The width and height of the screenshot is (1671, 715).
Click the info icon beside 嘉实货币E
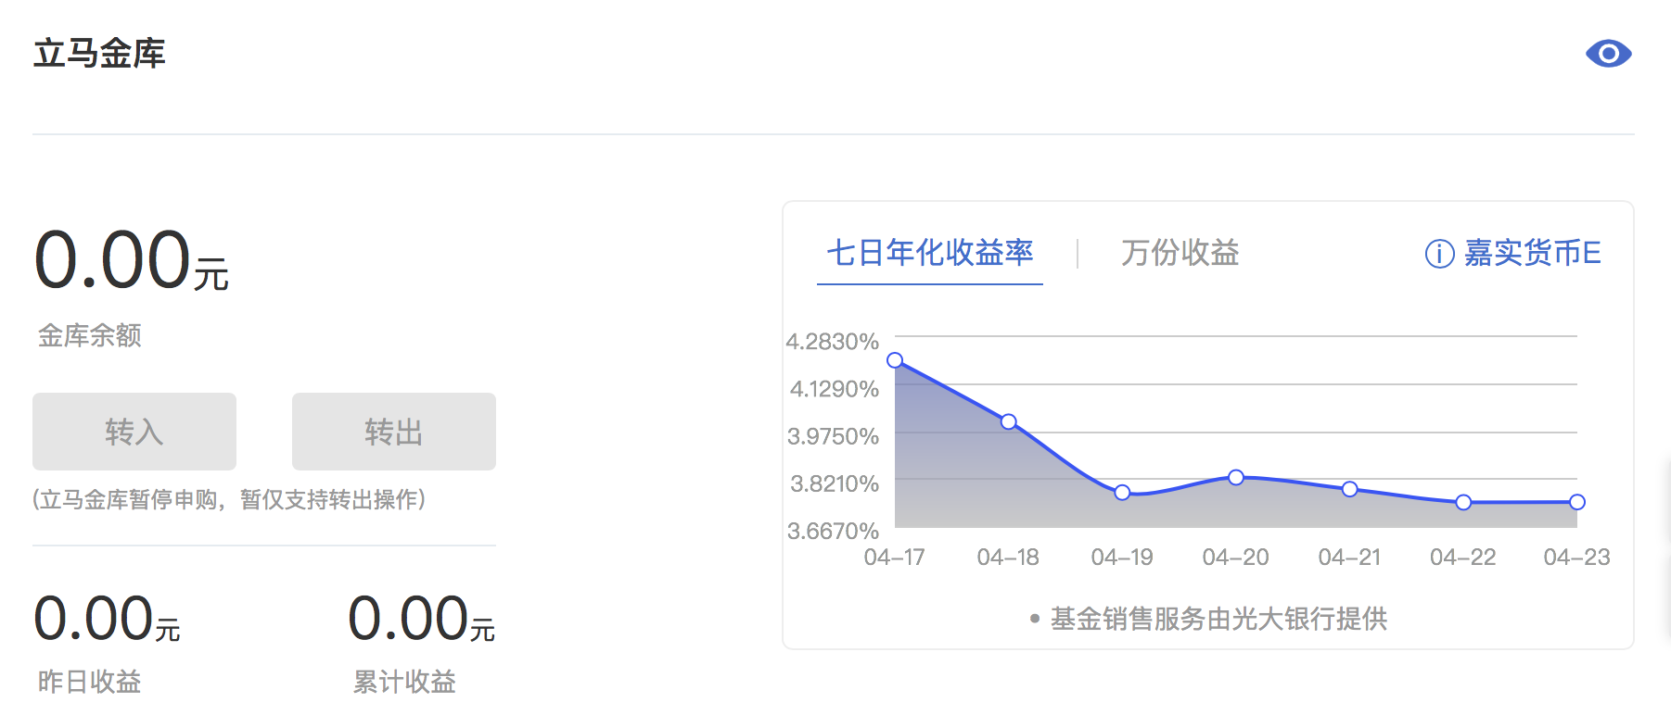point(1439,254)
